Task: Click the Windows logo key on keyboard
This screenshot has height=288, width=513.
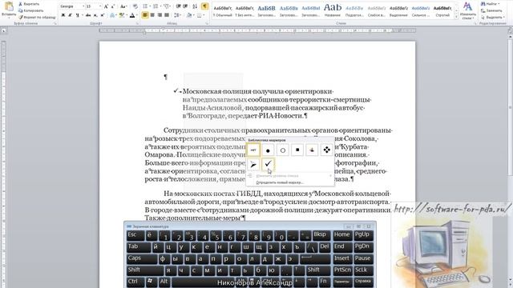Action: coord(151,282)
